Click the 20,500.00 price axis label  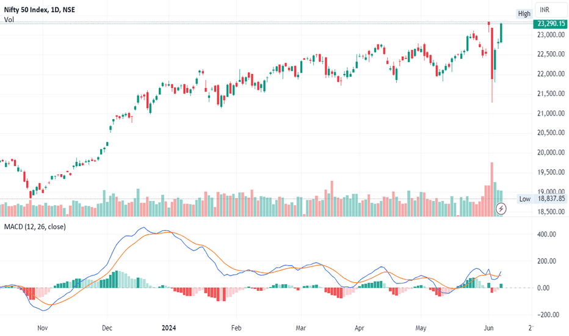[551, 133]
